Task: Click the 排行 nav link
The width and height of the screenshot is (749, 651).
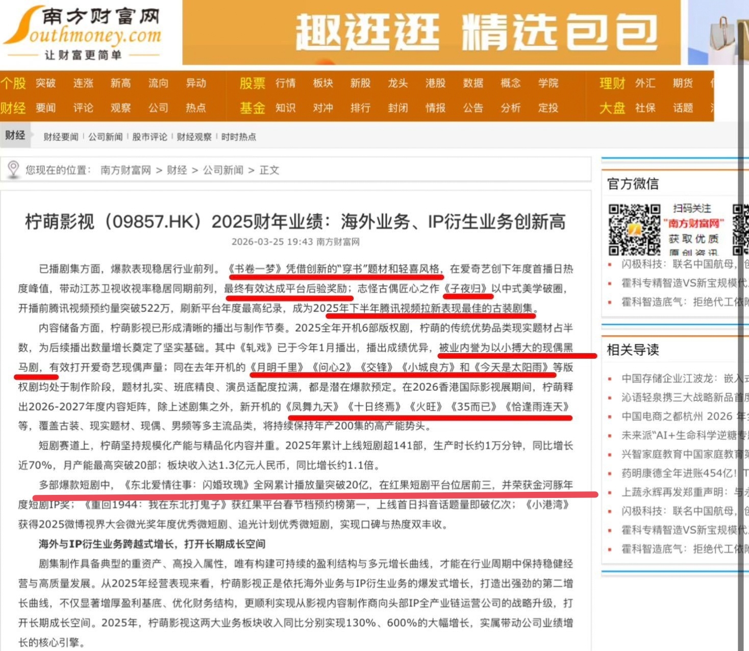Action: point(361,108)
